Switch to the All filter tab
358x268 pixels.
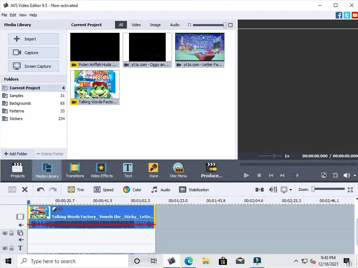tap(121, 25)
